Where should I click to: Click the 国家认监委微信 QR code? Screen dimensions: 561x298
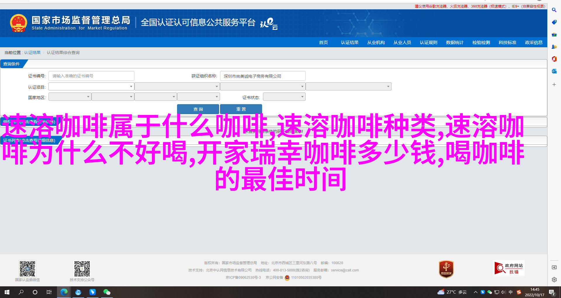(x=27, y=269)
